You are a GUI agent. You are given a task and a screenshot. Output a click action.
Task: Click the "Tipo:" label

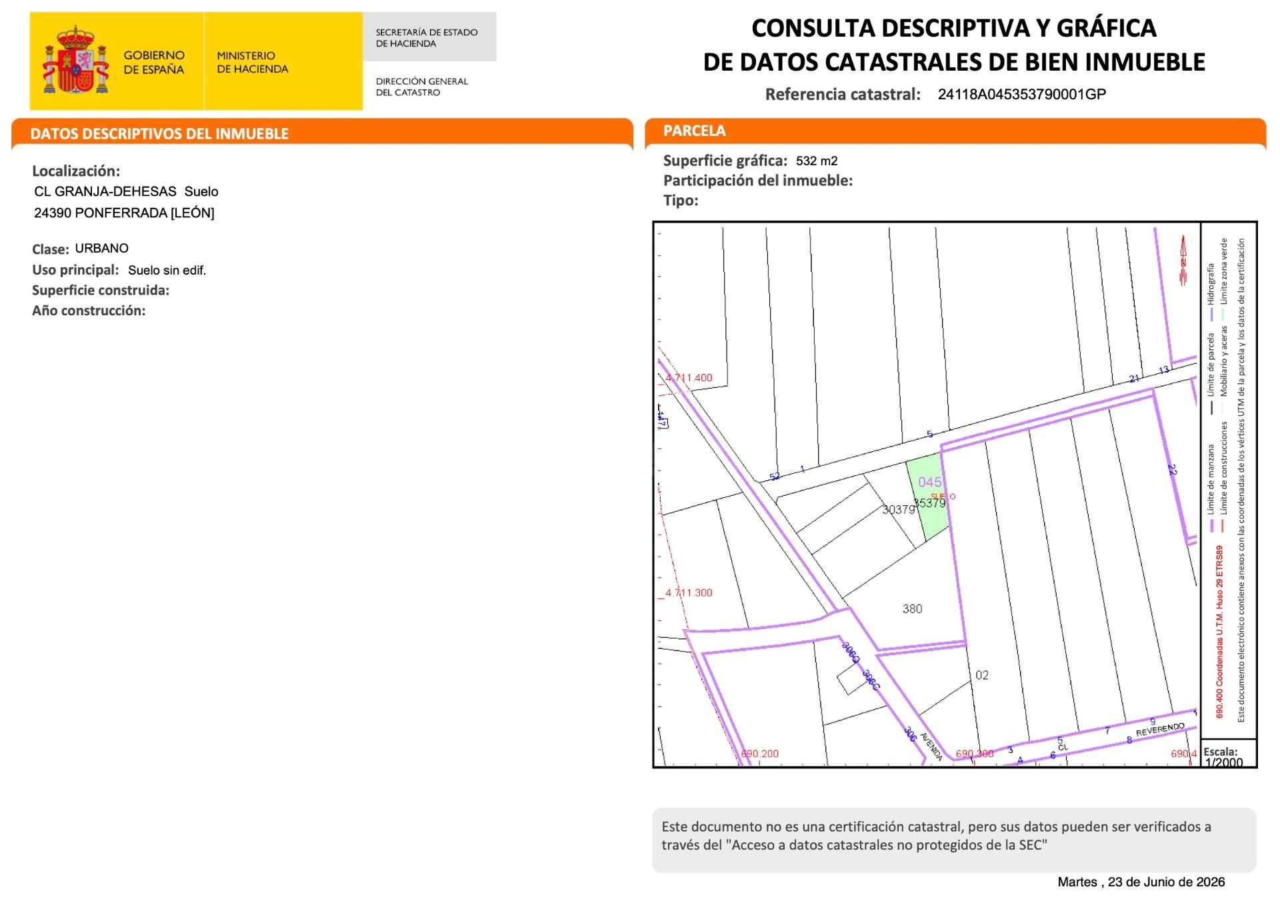coord(681,201)
